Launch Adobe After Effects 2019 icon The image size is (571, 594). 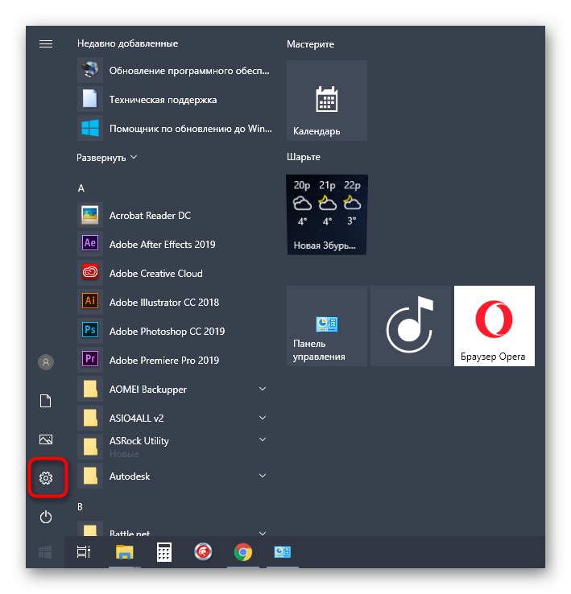pyautogui.click(x=90, y=244)
